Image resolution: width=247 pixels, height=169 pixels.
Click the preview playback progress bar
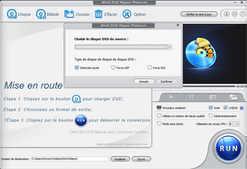click(209, 86)
